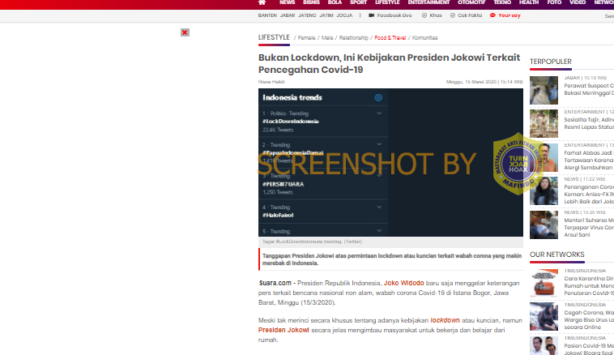
Task: Open the ENTERTAINMENT menu item
Action: click(x=429, y=2)
